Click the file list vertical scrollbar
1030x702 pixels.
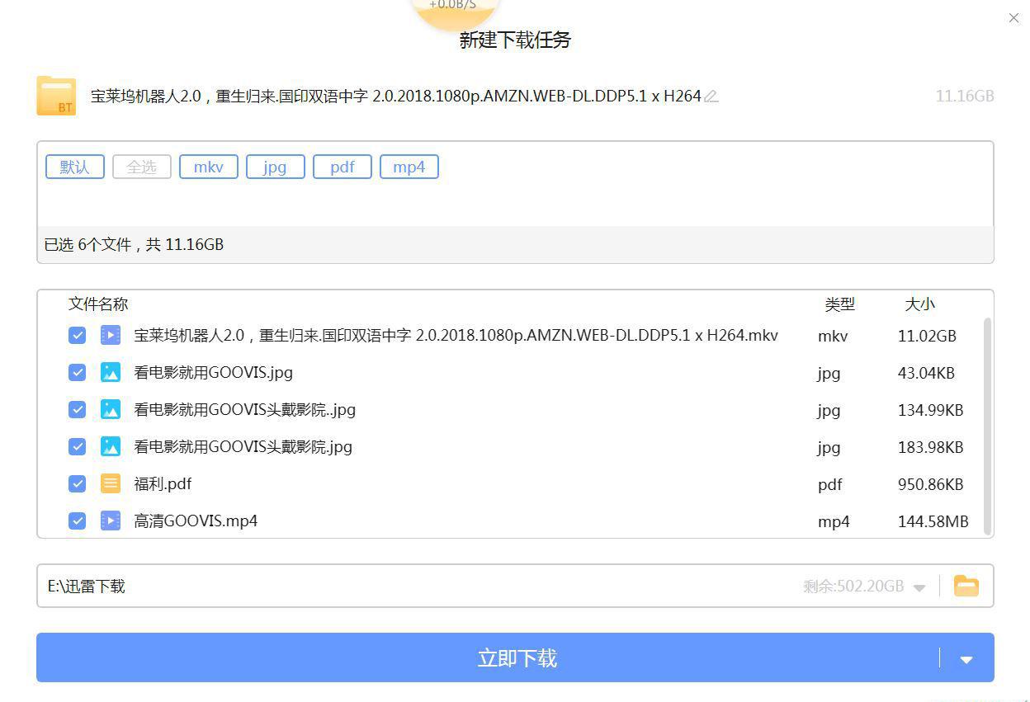coord(988,426)
